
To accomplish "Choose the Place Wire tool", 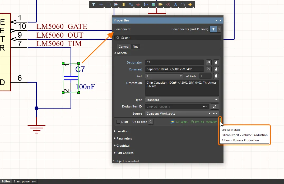I will pos(131,5).
